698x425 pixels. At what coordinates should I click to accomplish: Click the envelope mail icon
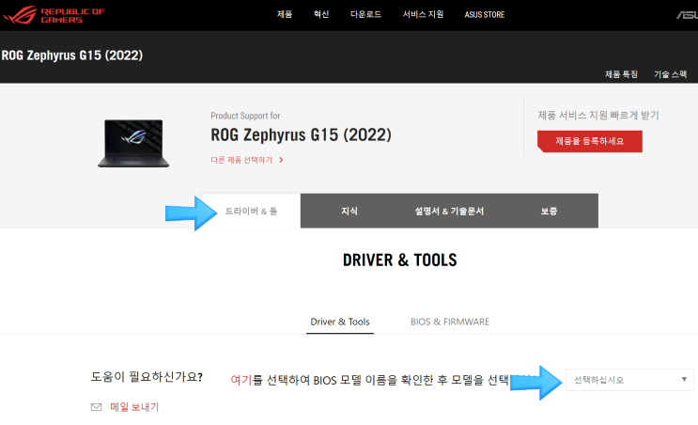pos(96,407)
